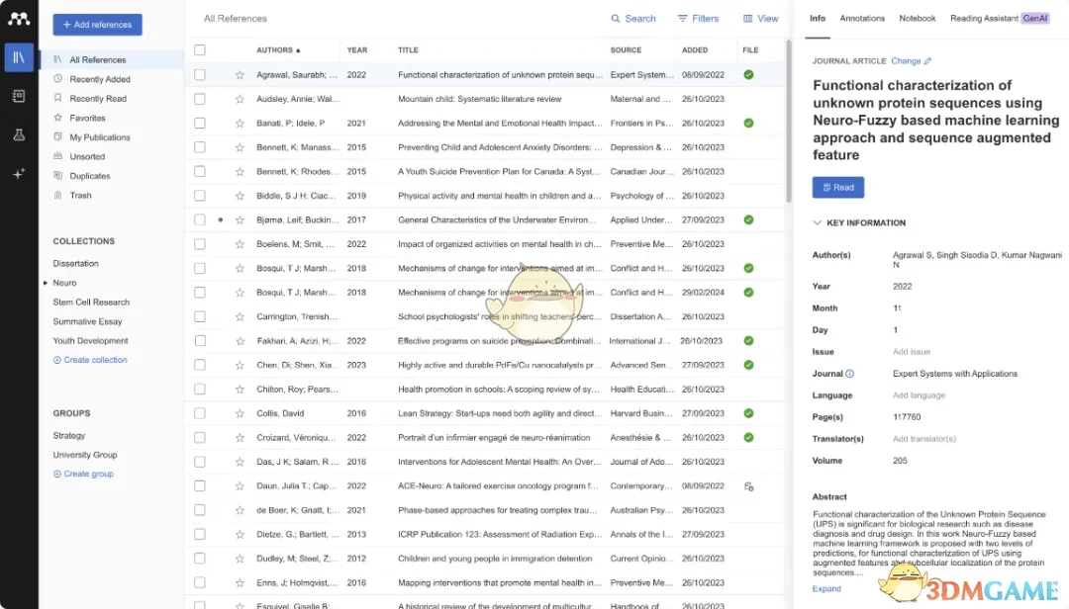Screen dimensions: 1069x609
Task: Toggle the select-all checkbox in the list header
Action: tap(200, 49)
